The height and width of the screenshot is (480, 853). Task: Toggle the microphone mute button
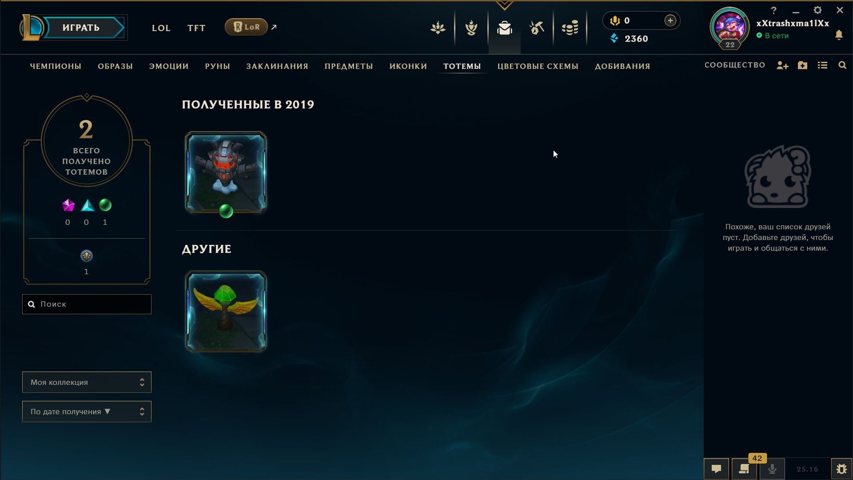[x=772, y=469]
